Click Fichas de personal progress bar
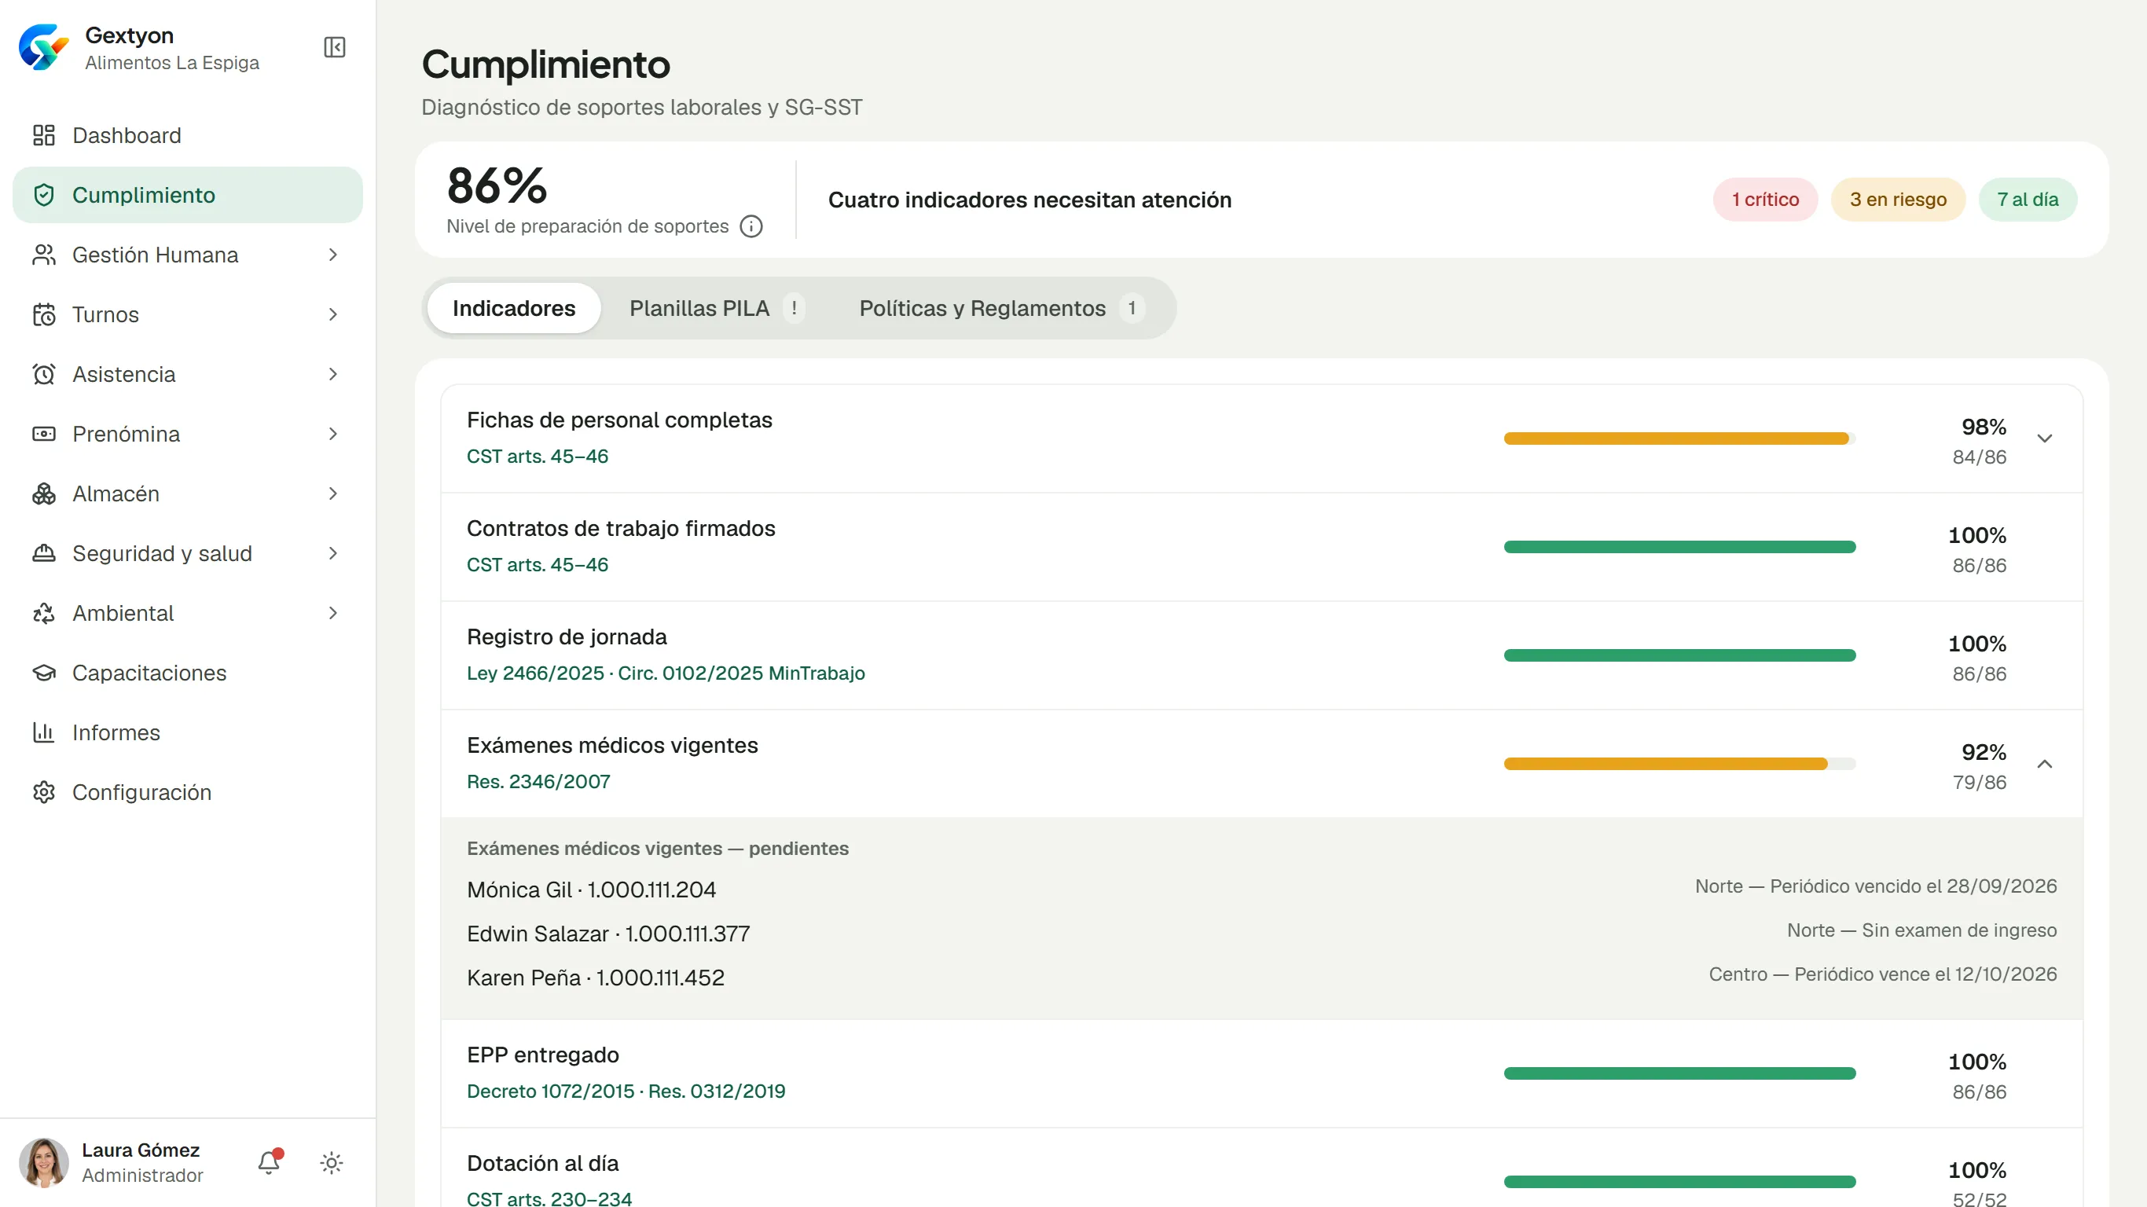 [1679, 438]
